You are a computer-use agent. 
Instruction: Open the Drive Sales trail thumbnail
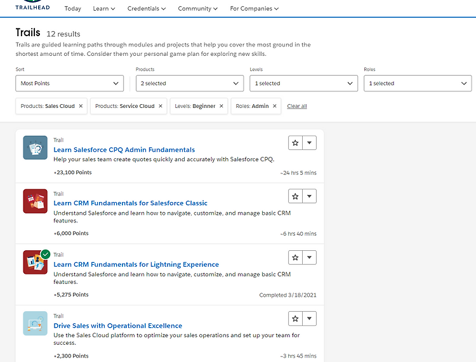point(35,323)
